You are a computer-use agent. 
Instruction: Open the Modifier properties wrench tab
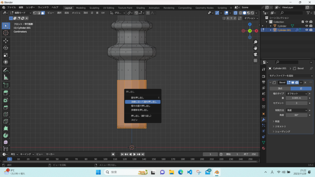pos(263,119)
